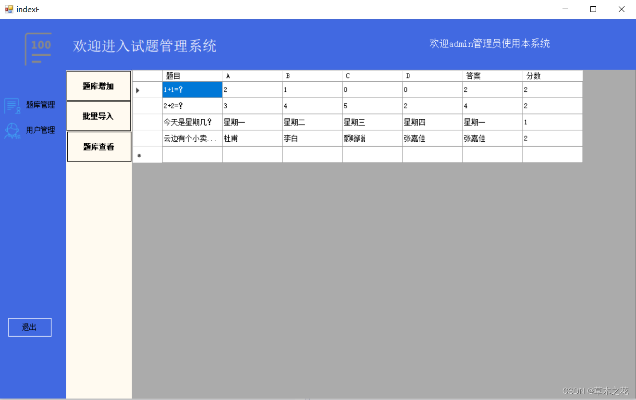This screenshot has height=400, width=636.
Task: Click the indexF window app icon
Action: click(9, 9)
